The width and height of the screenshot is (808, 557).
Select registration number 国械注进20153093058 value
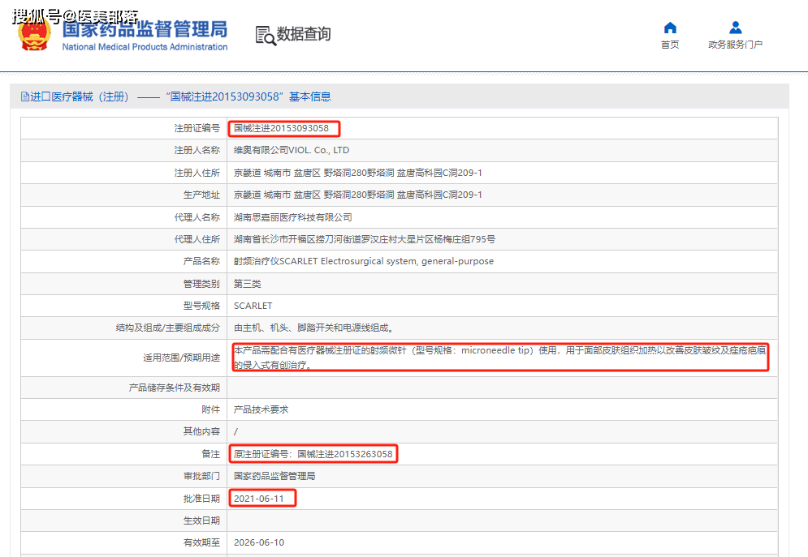pos(281,128)
